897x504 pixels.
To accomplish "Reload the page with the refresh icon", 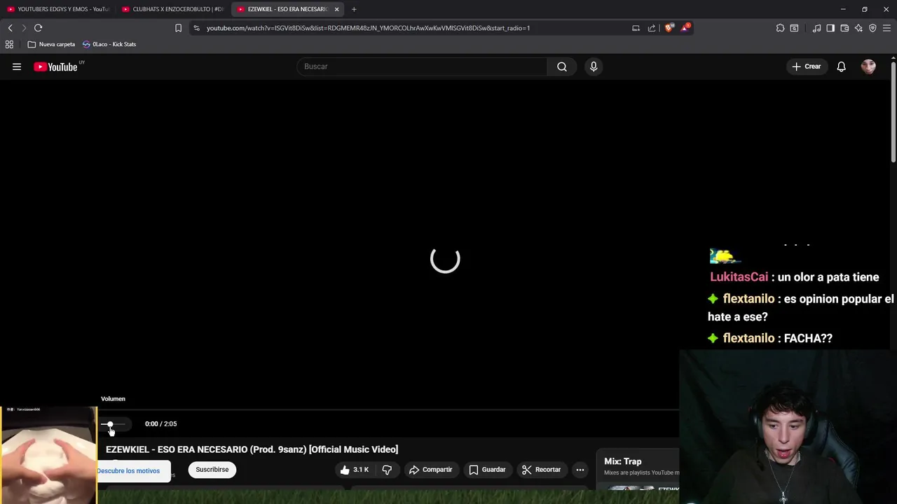I will pyautogui.click(x=38, y=28).
